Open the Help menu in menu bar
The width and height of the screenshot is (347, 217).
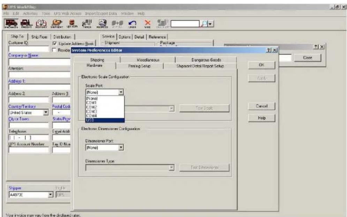(141, 14)
